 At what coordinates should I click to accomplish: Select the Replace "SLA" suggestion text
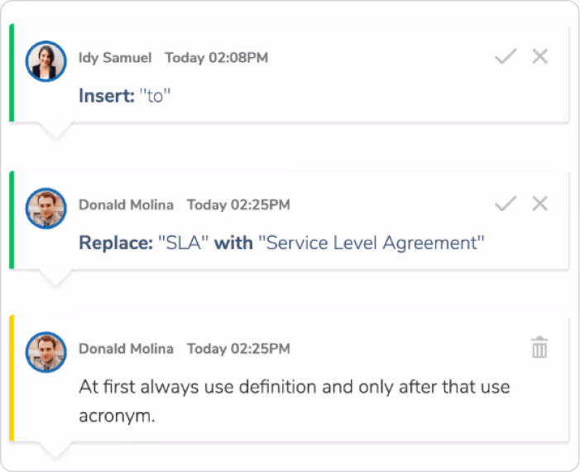281,243
